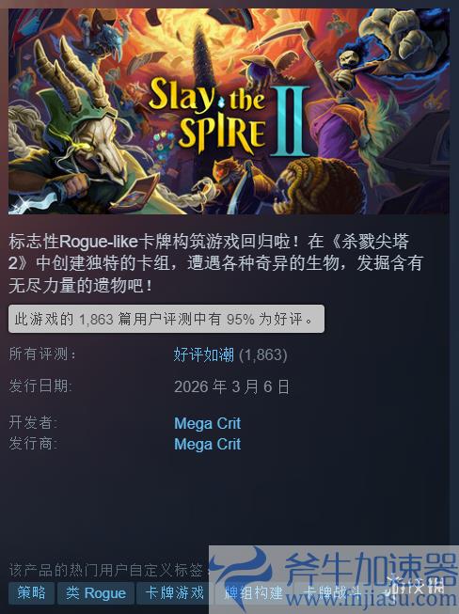Select the 牌组构建 tag
Screen dimensions: 459x614
253,593
